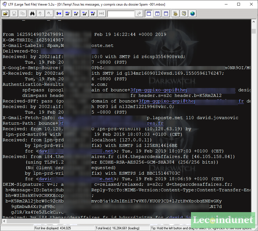
Task: Go back 10^6 lines
Action: pos(67,14)
